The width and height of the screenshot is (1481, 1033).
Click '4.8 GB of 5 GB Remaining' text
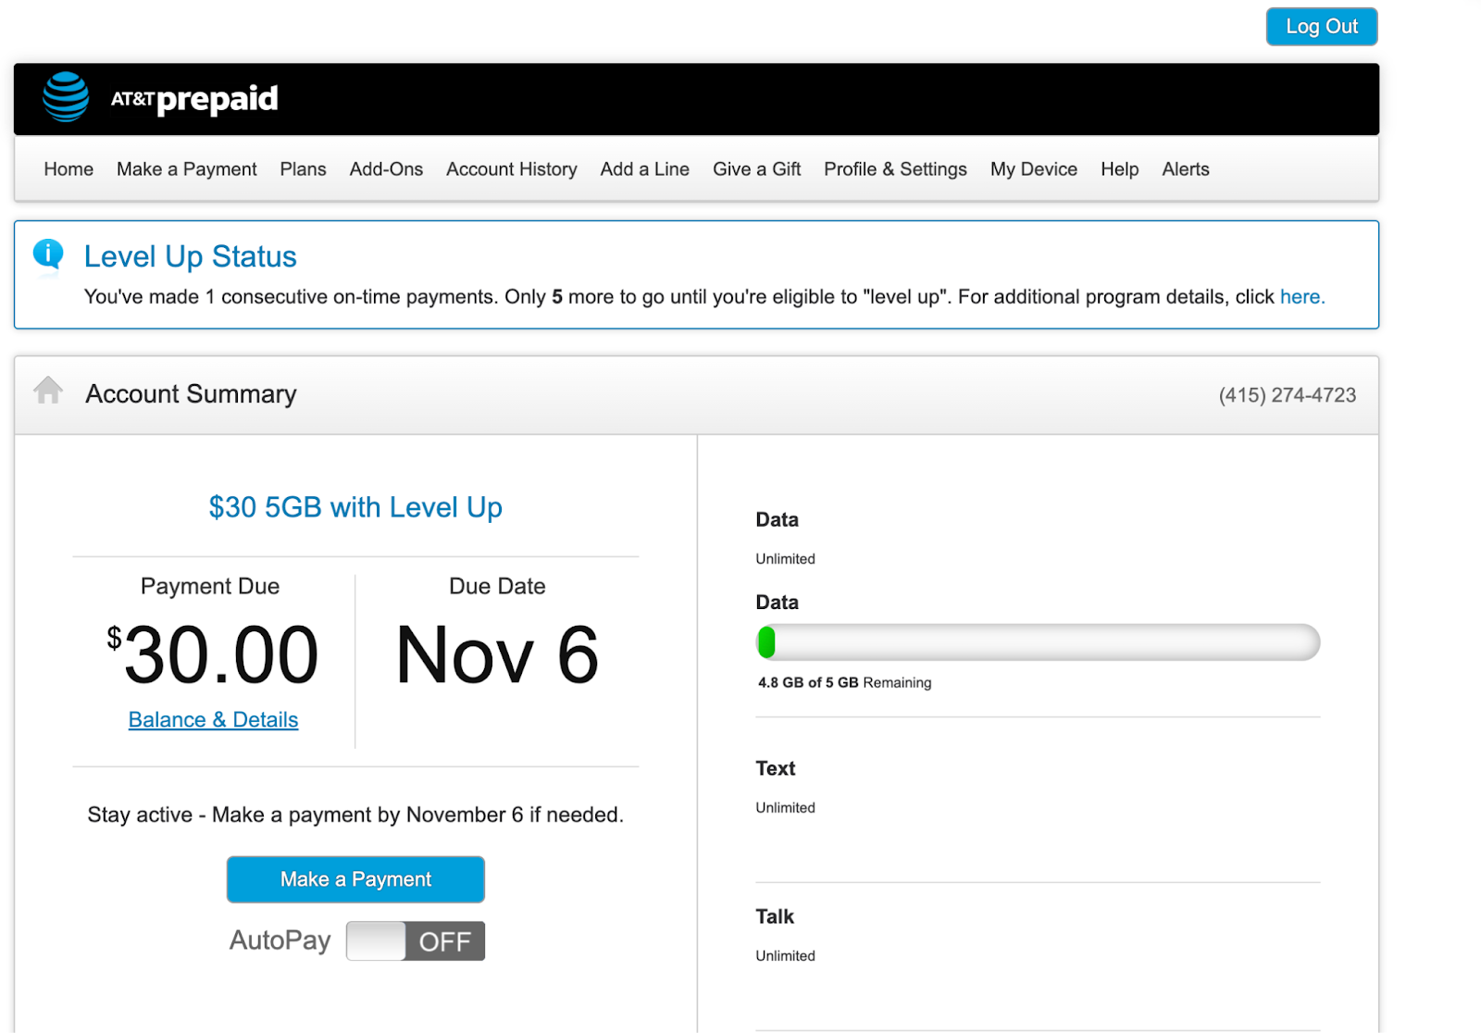(844, 682)
